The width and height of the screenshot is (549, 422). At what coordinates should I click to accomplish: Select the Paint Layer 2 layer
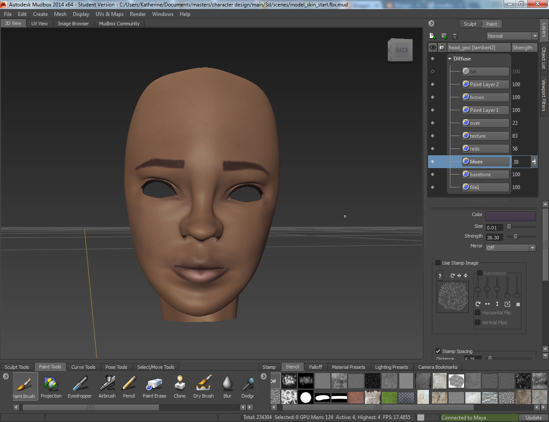[486, 84]
